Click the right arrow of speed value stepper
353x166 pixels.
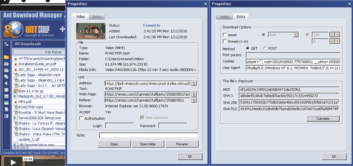point(337,35)
